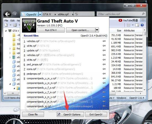
Task: Click the search magnifier icon
Action: 143,14
